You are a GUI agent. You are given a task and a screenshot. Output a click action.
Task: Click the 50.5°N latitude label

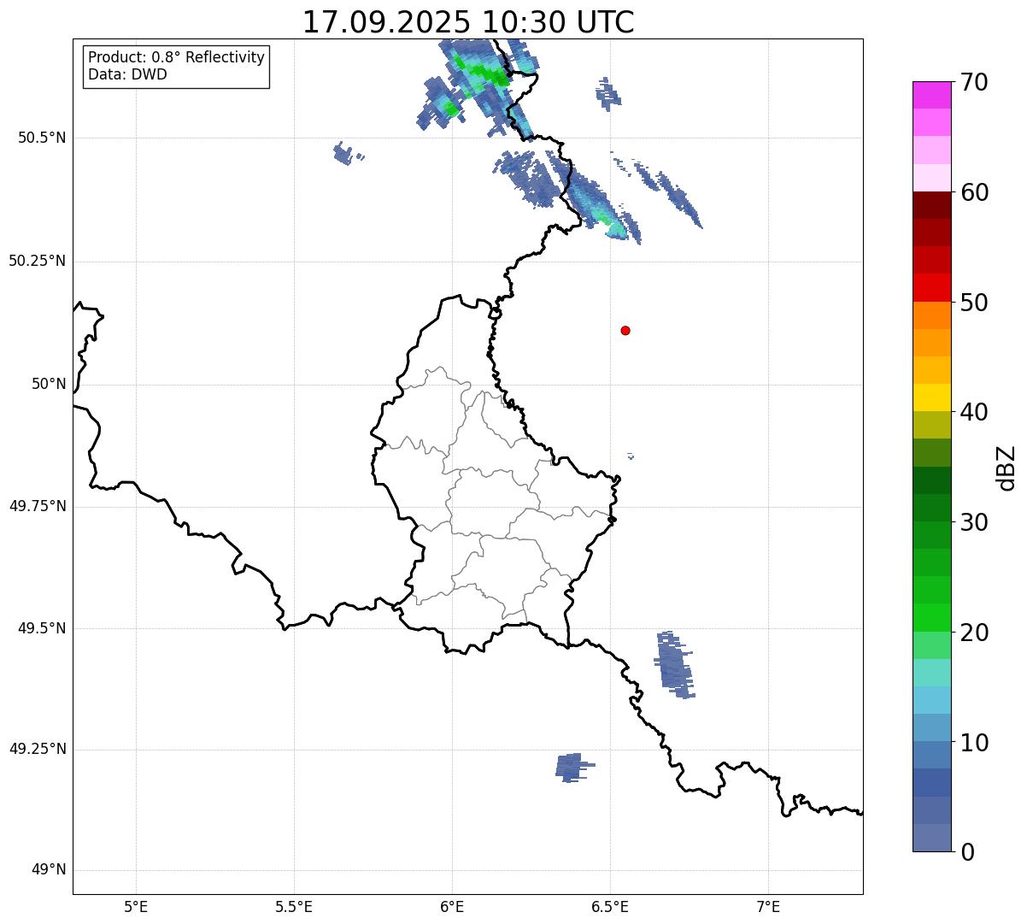(x=42, y=138)
